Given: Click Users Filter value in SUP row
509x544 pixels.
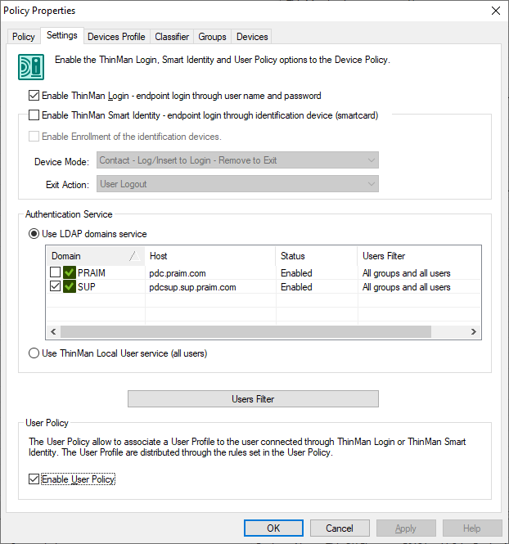Looking at the screenshot, I should [406, 287].
